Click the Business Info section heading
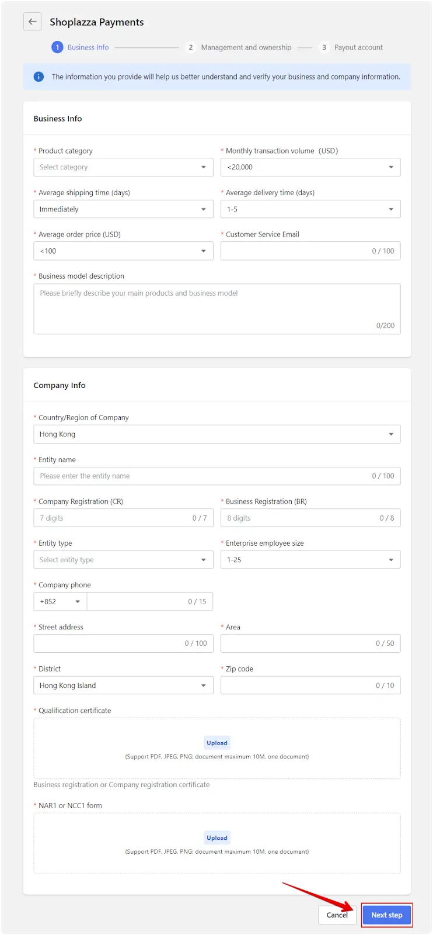 [58, 119]
